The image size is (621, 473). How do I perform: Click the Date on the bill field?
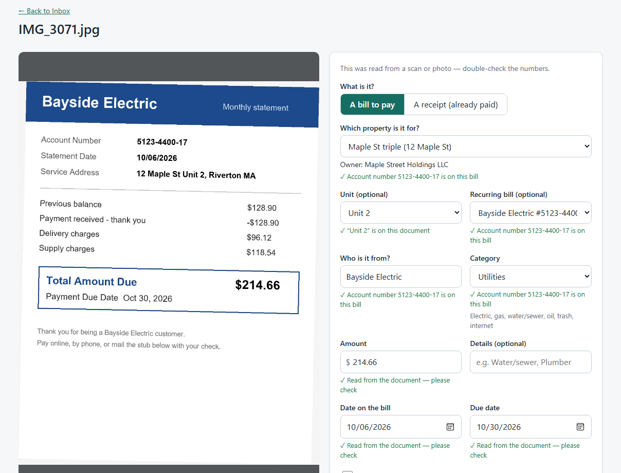coord(401,427)
